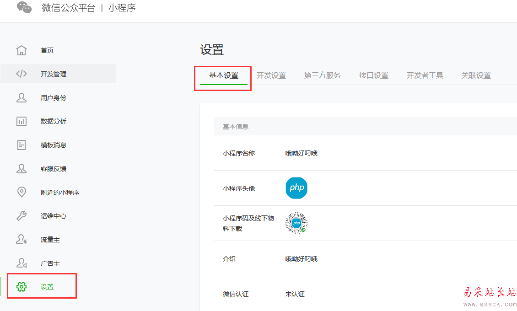Click the WeChat logo icon
517x311 pixels.
[24, 8]
